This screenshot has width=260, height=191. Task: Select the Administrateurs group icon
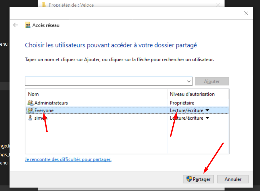point(30,103)
